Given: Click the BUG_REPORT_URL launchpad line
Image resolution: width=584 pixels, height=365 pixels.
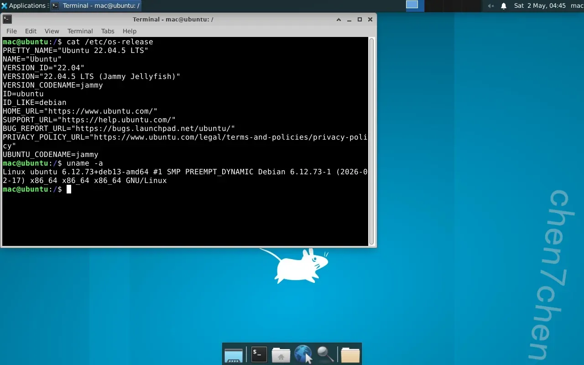Looking at the screenshot, I should (119, 128).
